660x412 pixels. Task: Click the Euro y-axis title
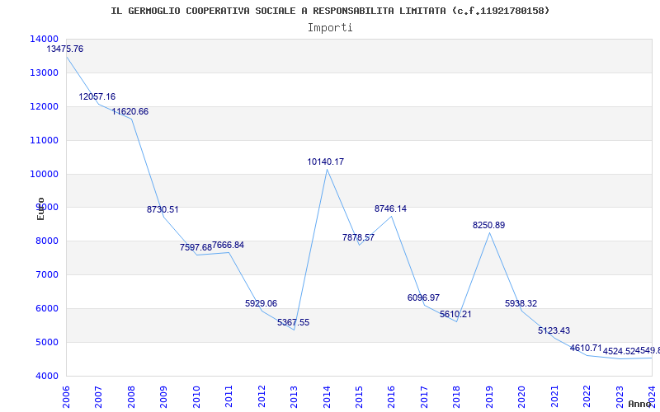pos(40,209)
